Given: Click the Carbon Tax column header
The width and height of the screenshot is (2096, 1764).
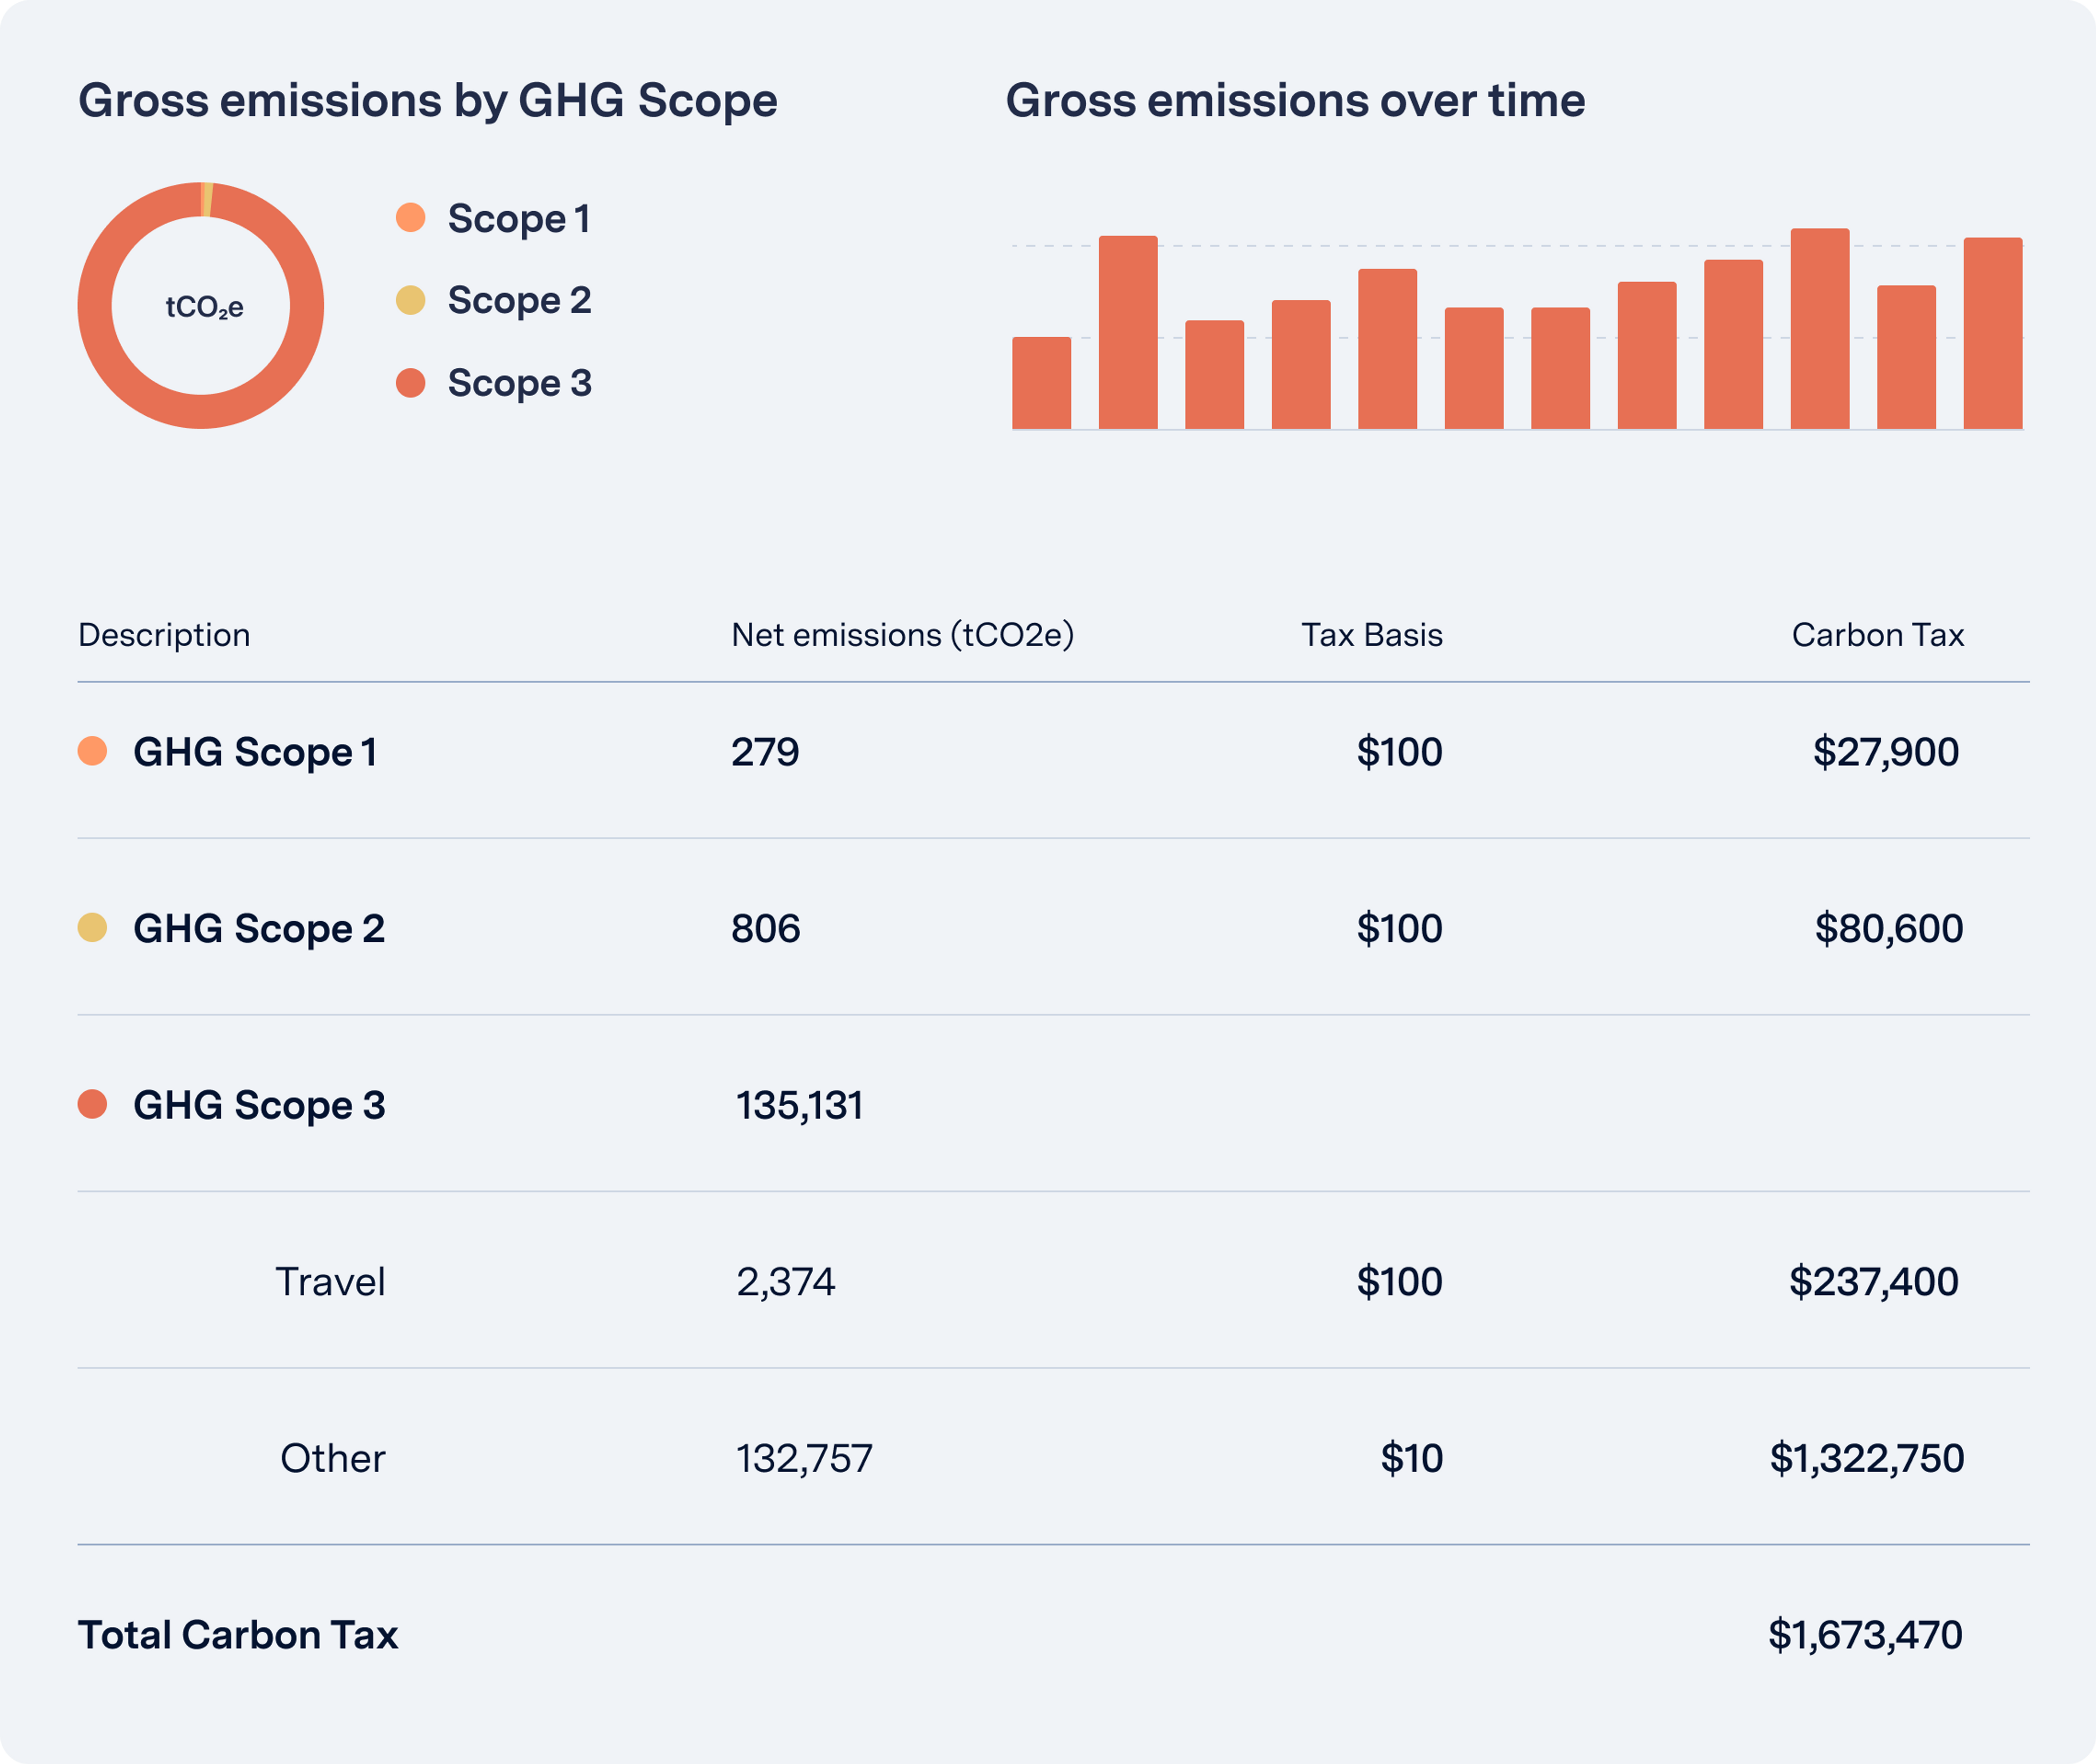Looking at the screenshot, I should tap(1877, 635).
